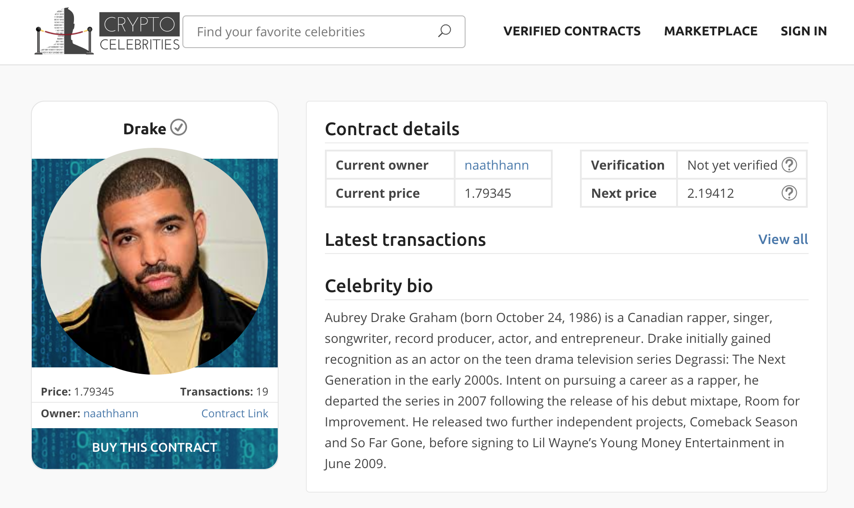The width and height of the screenshot is (854, 508).
Task: Open the Contract Link on Drake's card
Action: click(x=234, y=413)
